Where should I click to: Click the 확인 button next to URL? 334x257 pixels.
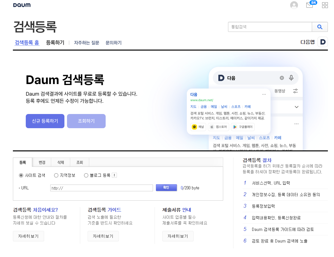click(x=167, y=187)
